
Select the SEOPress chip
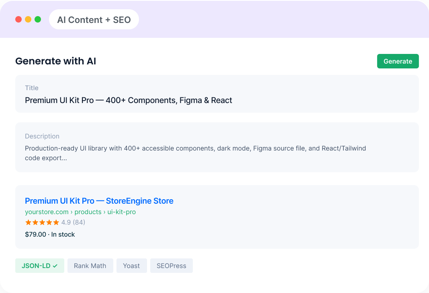coord(172,266)
